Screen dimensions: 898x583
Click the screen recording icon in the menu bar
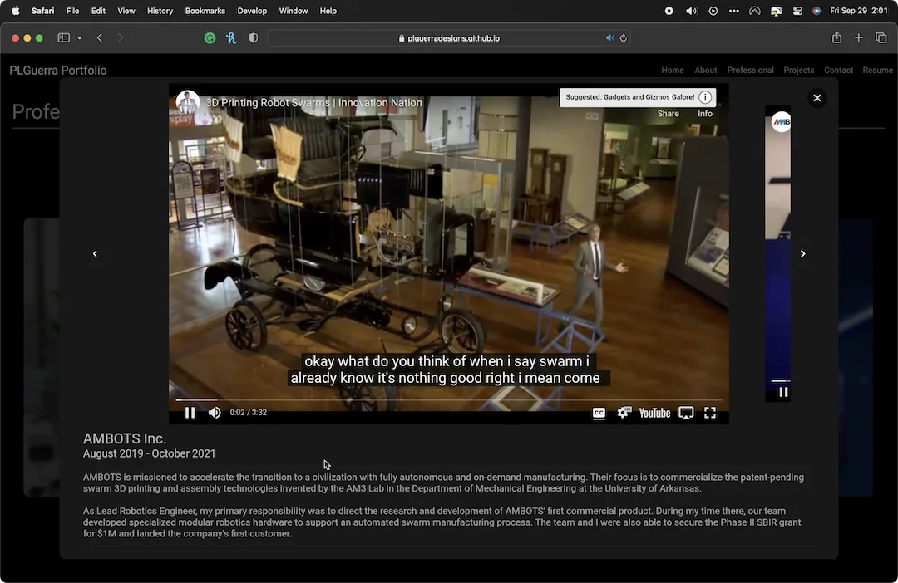click(x=669, y=11)
